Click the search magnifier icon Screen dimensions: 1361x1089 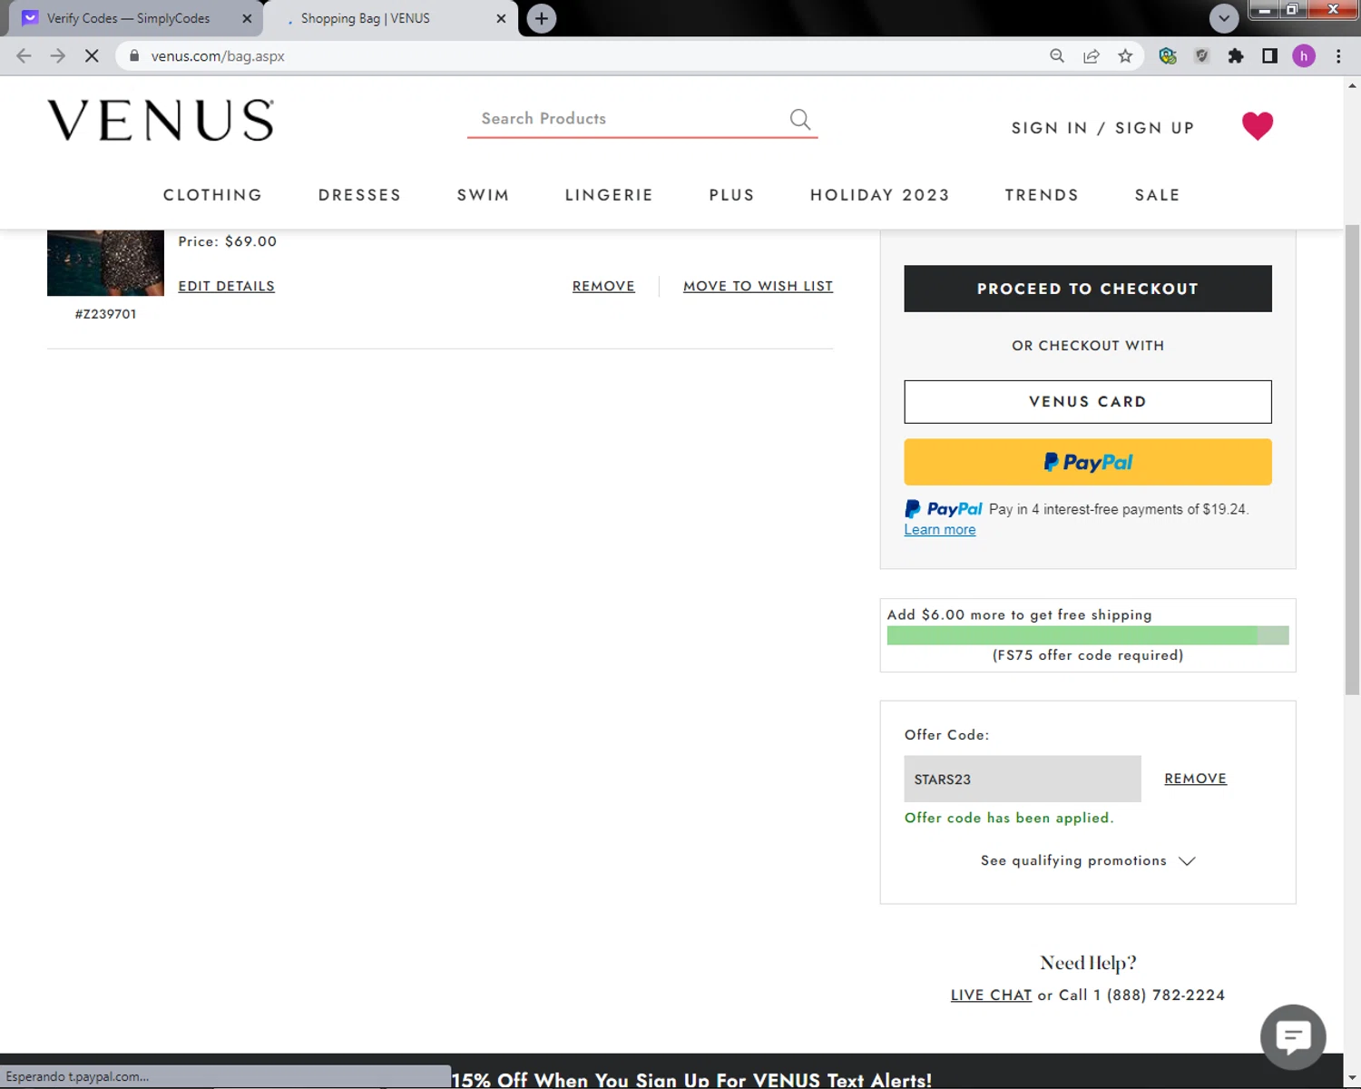coord(799,119)
